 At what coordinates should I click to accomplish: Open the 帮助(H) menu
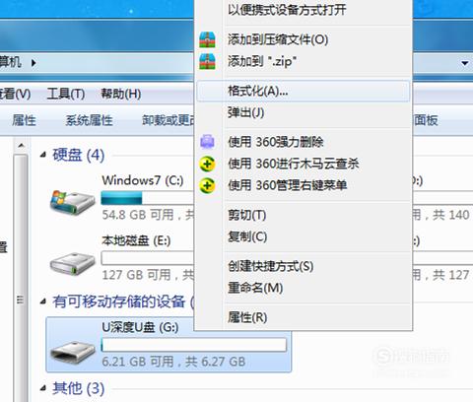point(121,94)
